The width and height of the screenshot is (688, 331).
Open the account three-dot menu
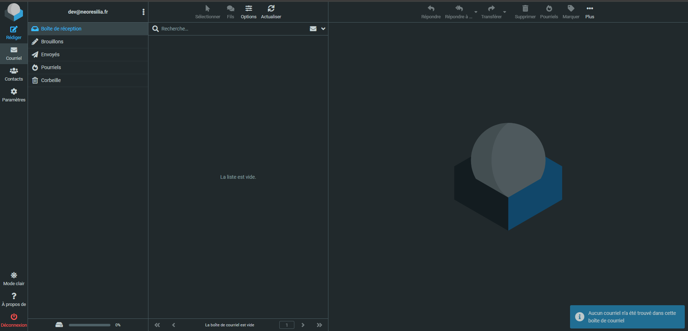click(x=143, y=12)
